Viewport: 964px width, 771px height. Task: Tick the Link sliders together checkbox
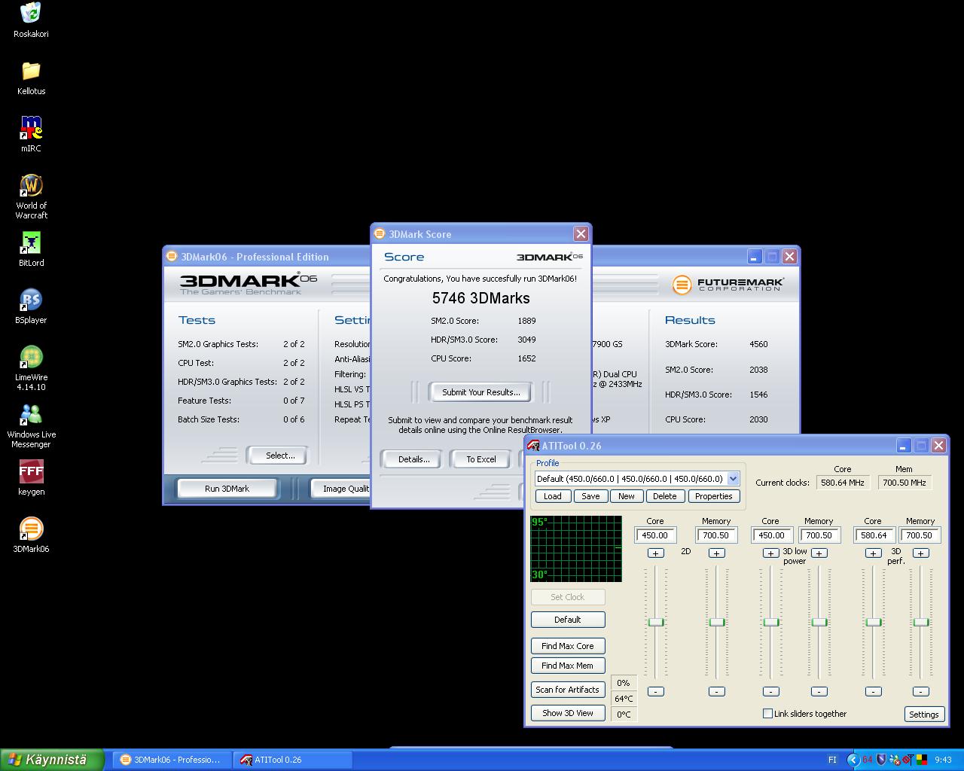point(767,713)
